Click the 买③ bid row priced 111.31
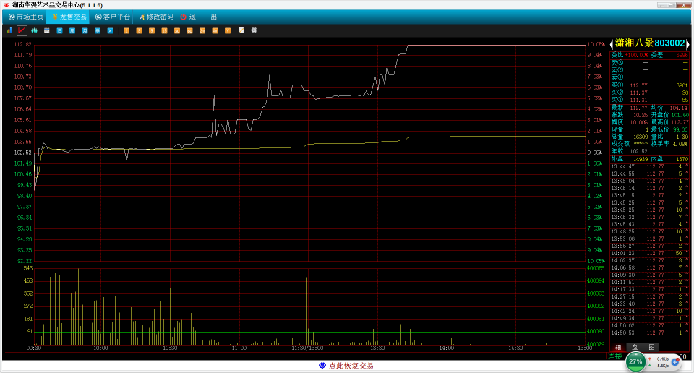The image size is (694, 373). (650, 100)
